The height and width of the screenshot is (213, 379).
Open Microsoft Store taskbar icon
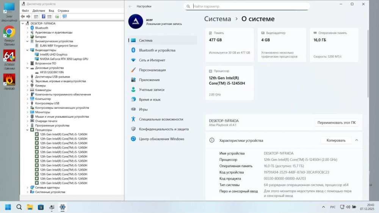[41, 207]
